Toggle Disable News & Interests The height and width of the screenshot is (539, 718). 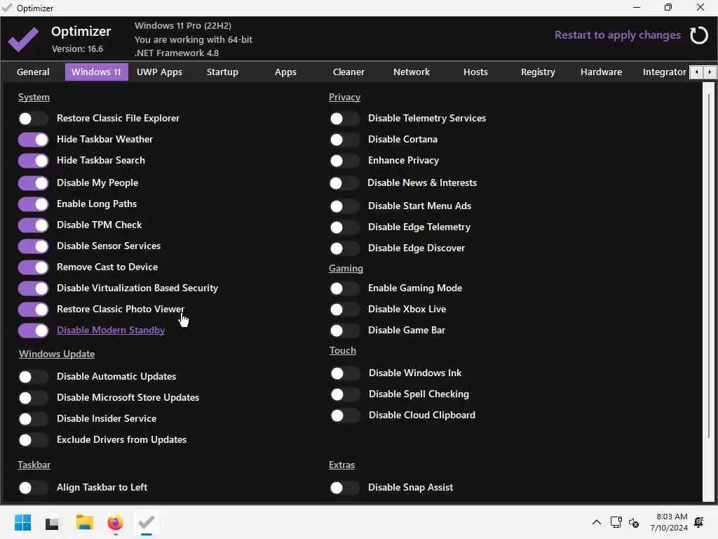coord(344,184)
